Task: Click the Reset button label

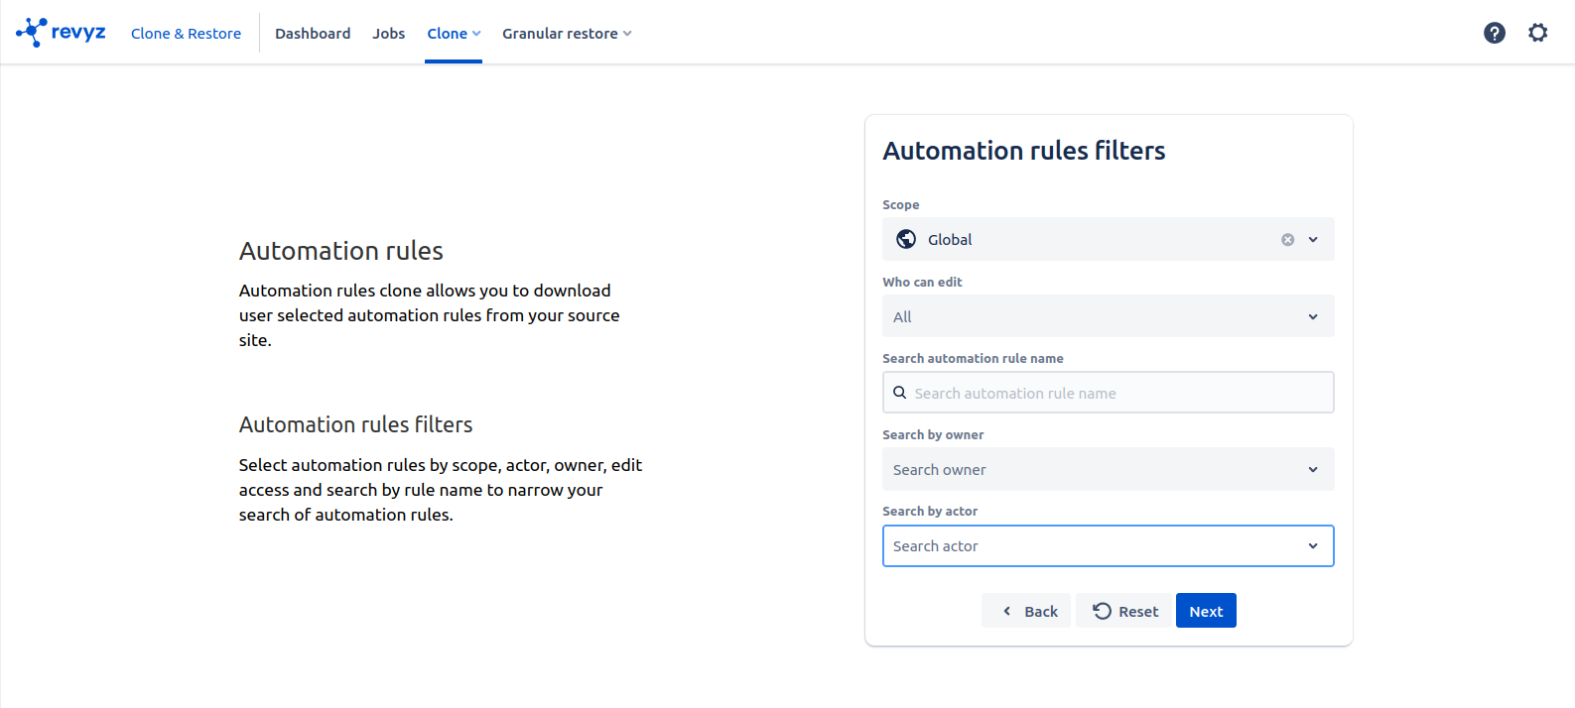Action: coord(1137,612)
